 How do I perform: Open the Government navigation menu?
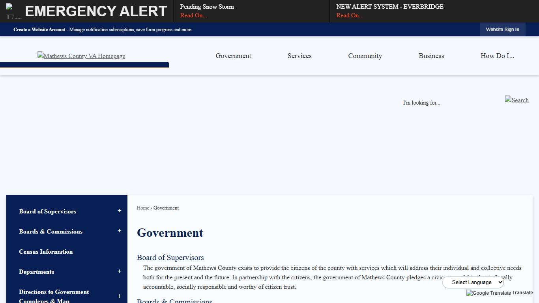(233, 56)
